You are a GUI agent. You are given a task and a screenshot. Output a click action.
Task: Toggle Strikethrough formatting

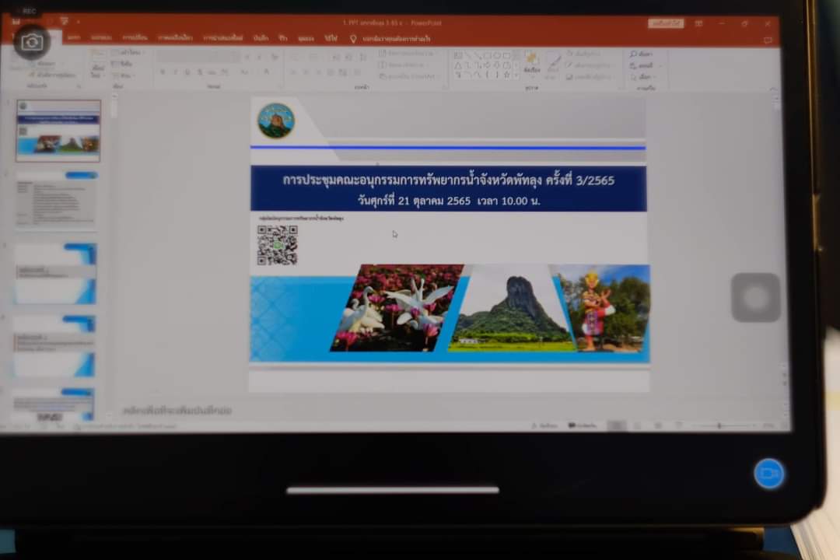click(212, 72)
